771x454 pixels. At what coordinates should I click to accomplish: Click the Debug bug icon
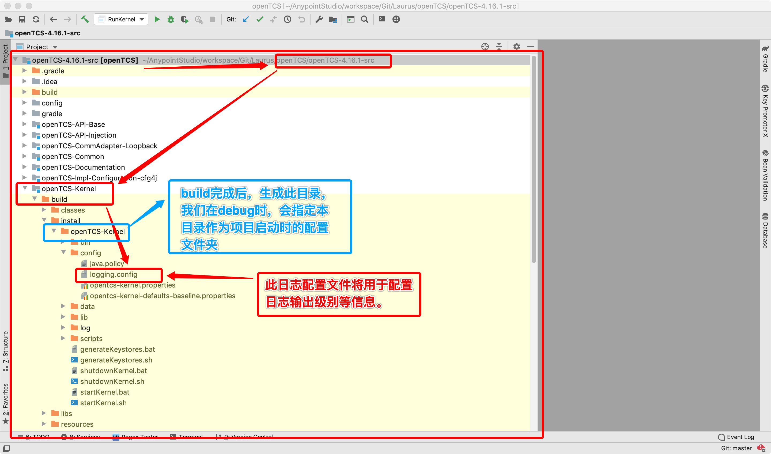pyautogui.click(x=171, y=19)
